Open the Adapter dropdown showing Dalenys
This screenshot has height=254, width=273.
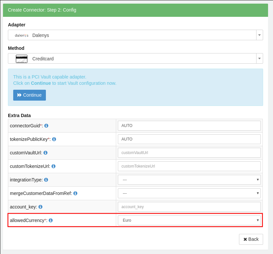(135, 35)
